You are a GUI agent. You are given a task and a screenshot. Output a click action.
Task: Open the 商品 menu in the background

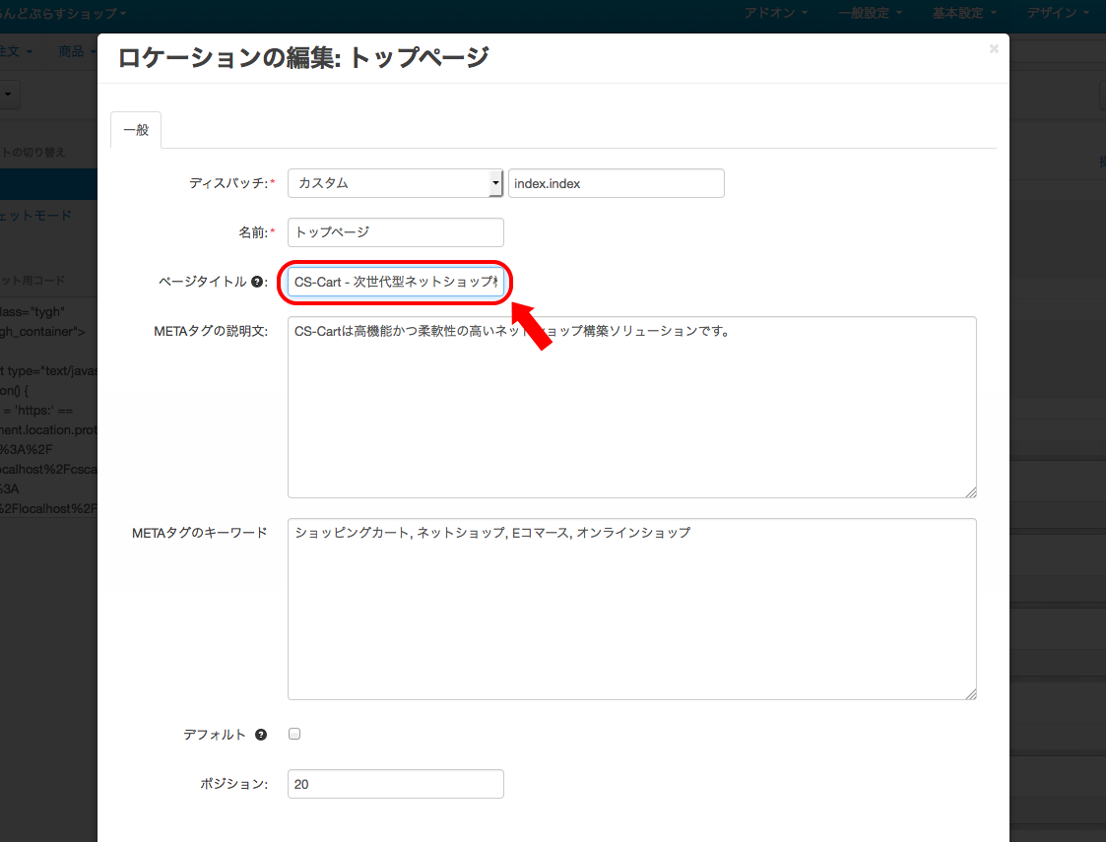pyautogui.click(x=76, y=51)
